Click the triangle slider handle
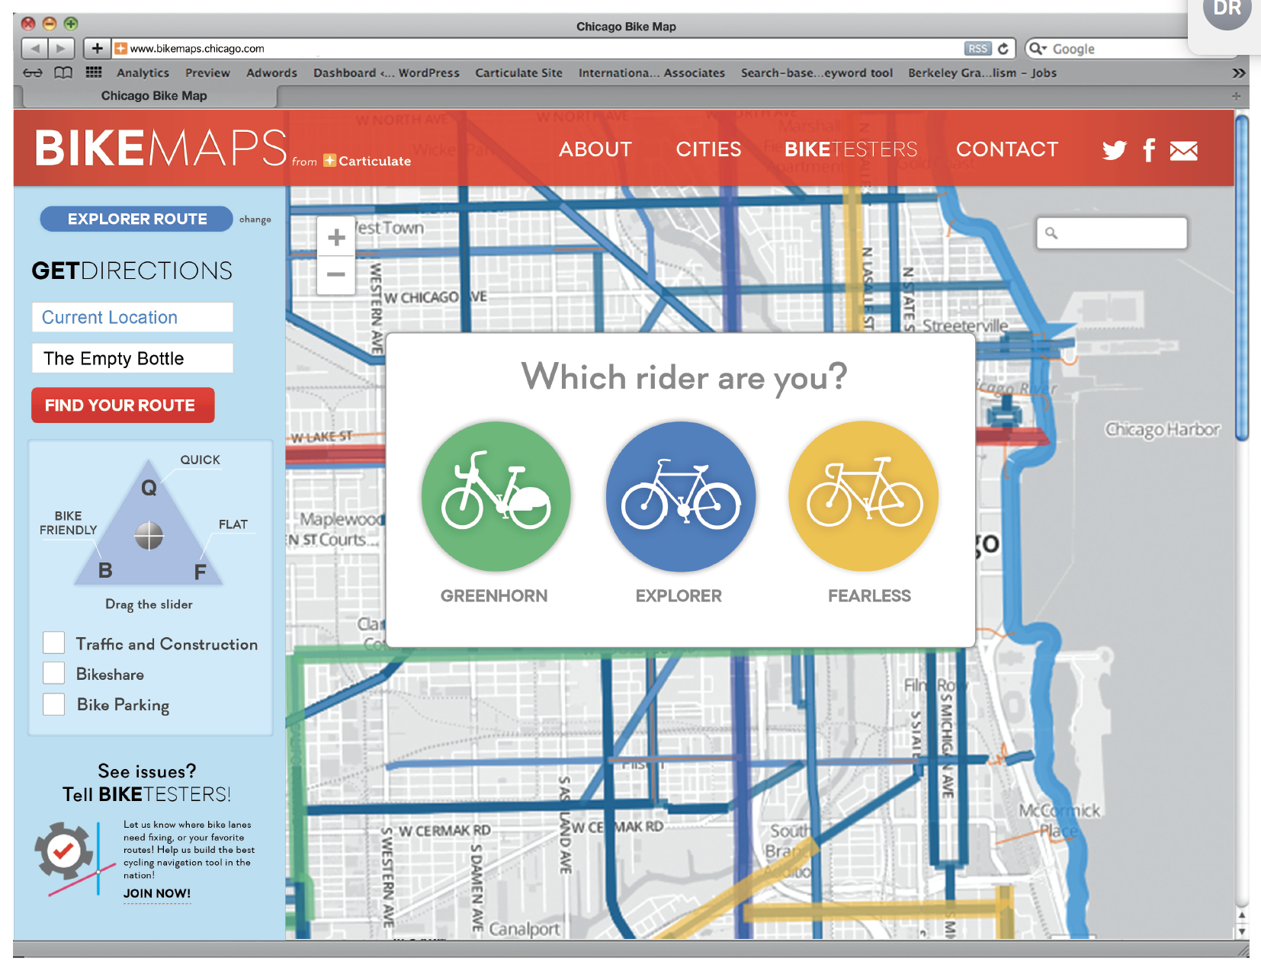Viewport: 1261px width, 971px height. tap(149, 536)
